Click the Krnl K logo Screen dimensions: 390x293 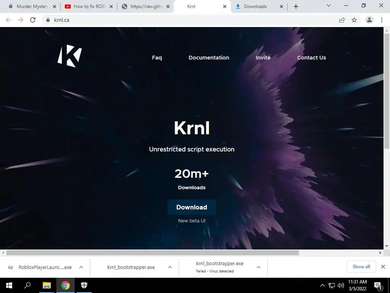pos(70,56)
